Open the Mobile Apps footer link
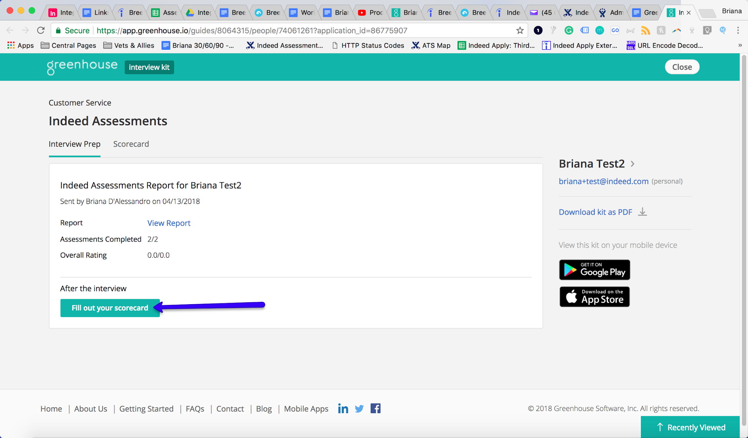The height and width of the screenshot is (438, 748). point(306,408)
